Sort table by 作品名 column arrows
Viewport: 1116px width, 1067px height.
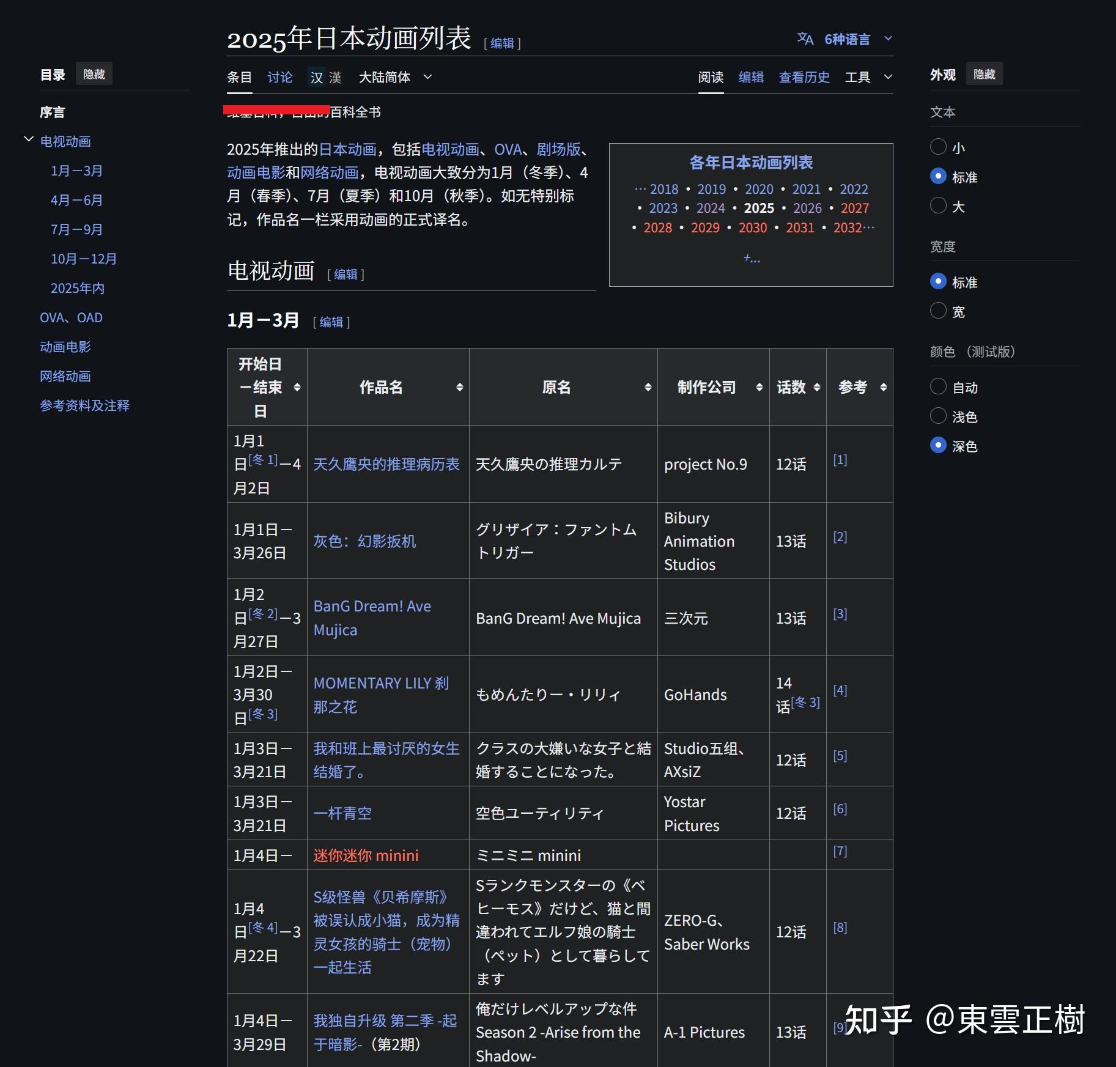[x=460, y=387]
